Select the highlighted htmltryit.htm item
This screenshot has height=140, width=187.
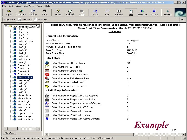[25, 77]
